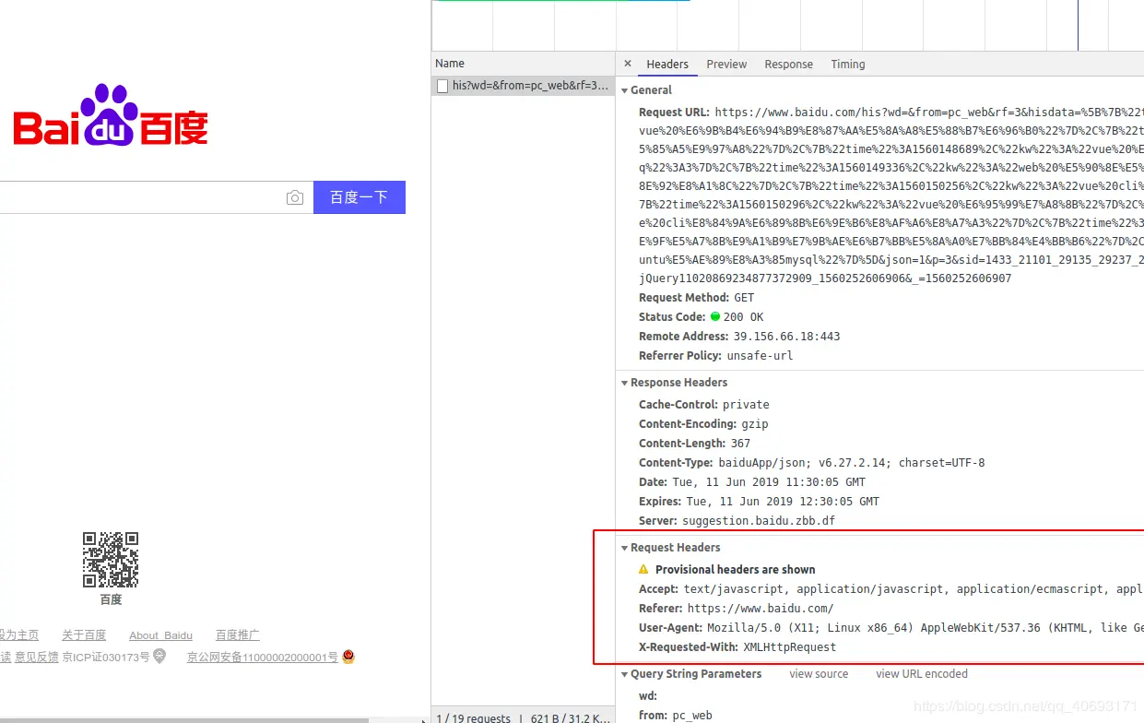The image size is (1144, 723).
Task: Click the Content-Length 367 value
Action: 740,444
